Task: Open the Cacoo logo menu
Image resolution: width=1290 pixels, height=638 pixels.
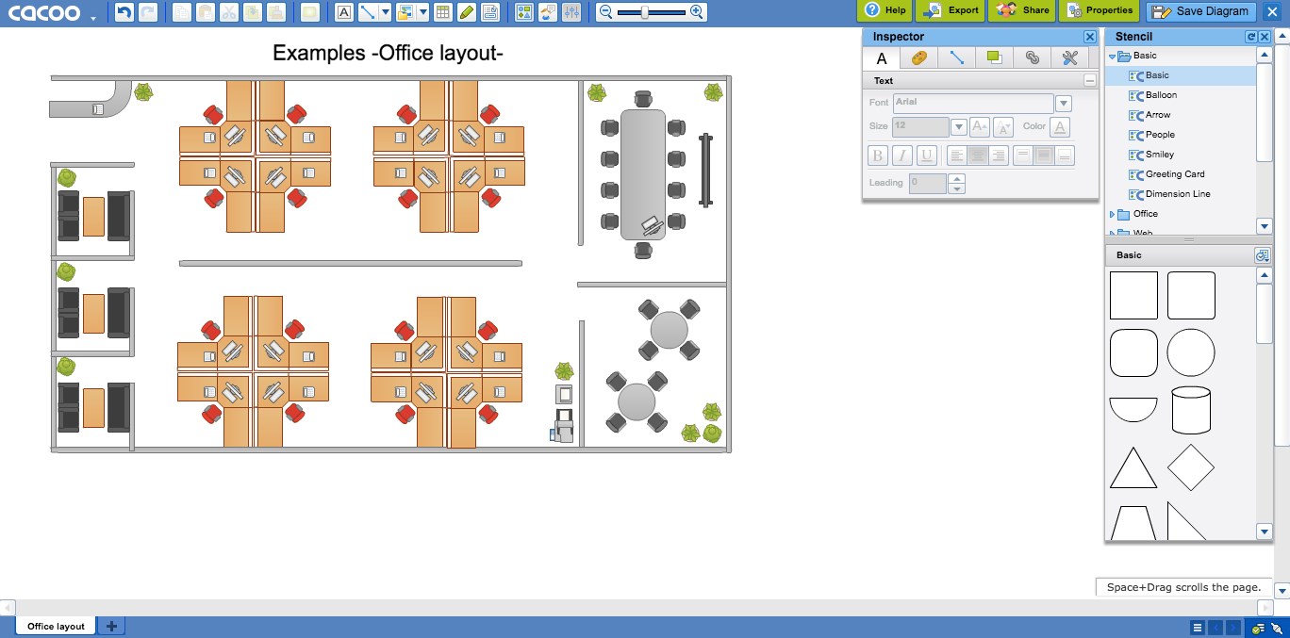Action: (x=52, y=14)
